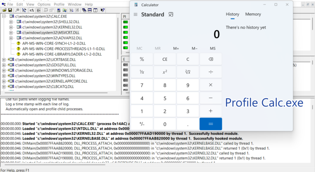
Task: Open the Profile menu in menu bar
Action: click(59, 4)
